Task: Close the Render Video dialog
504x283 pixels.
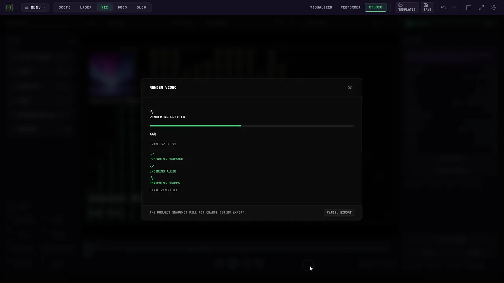Action: click(x=350, y=88)
